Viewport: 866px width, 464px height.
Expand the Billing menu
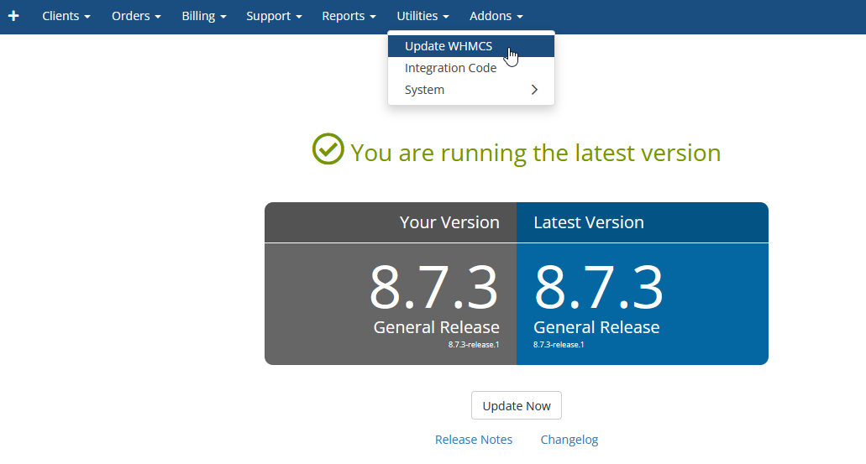(x=204, y=16)
